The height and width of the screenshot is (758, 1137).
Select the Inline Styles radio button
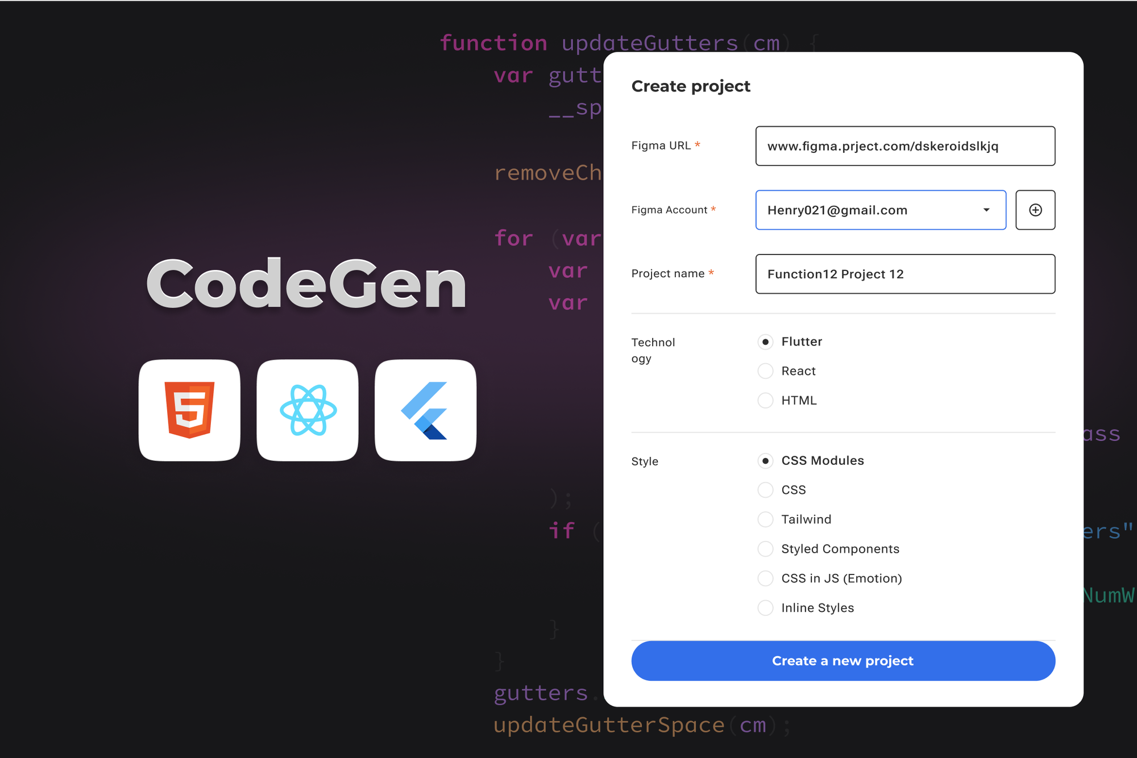click(x=766, y=608)
